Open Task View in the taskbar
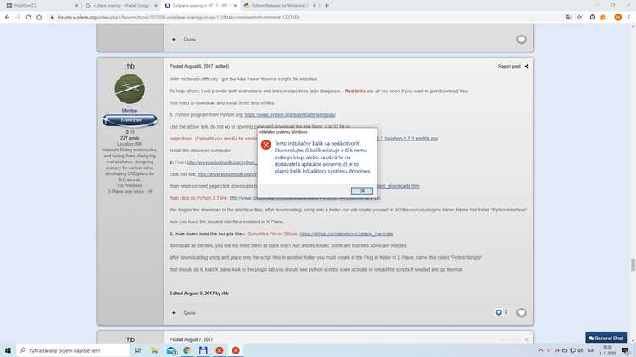Viewport: 636px width, 357px height. 137,350
